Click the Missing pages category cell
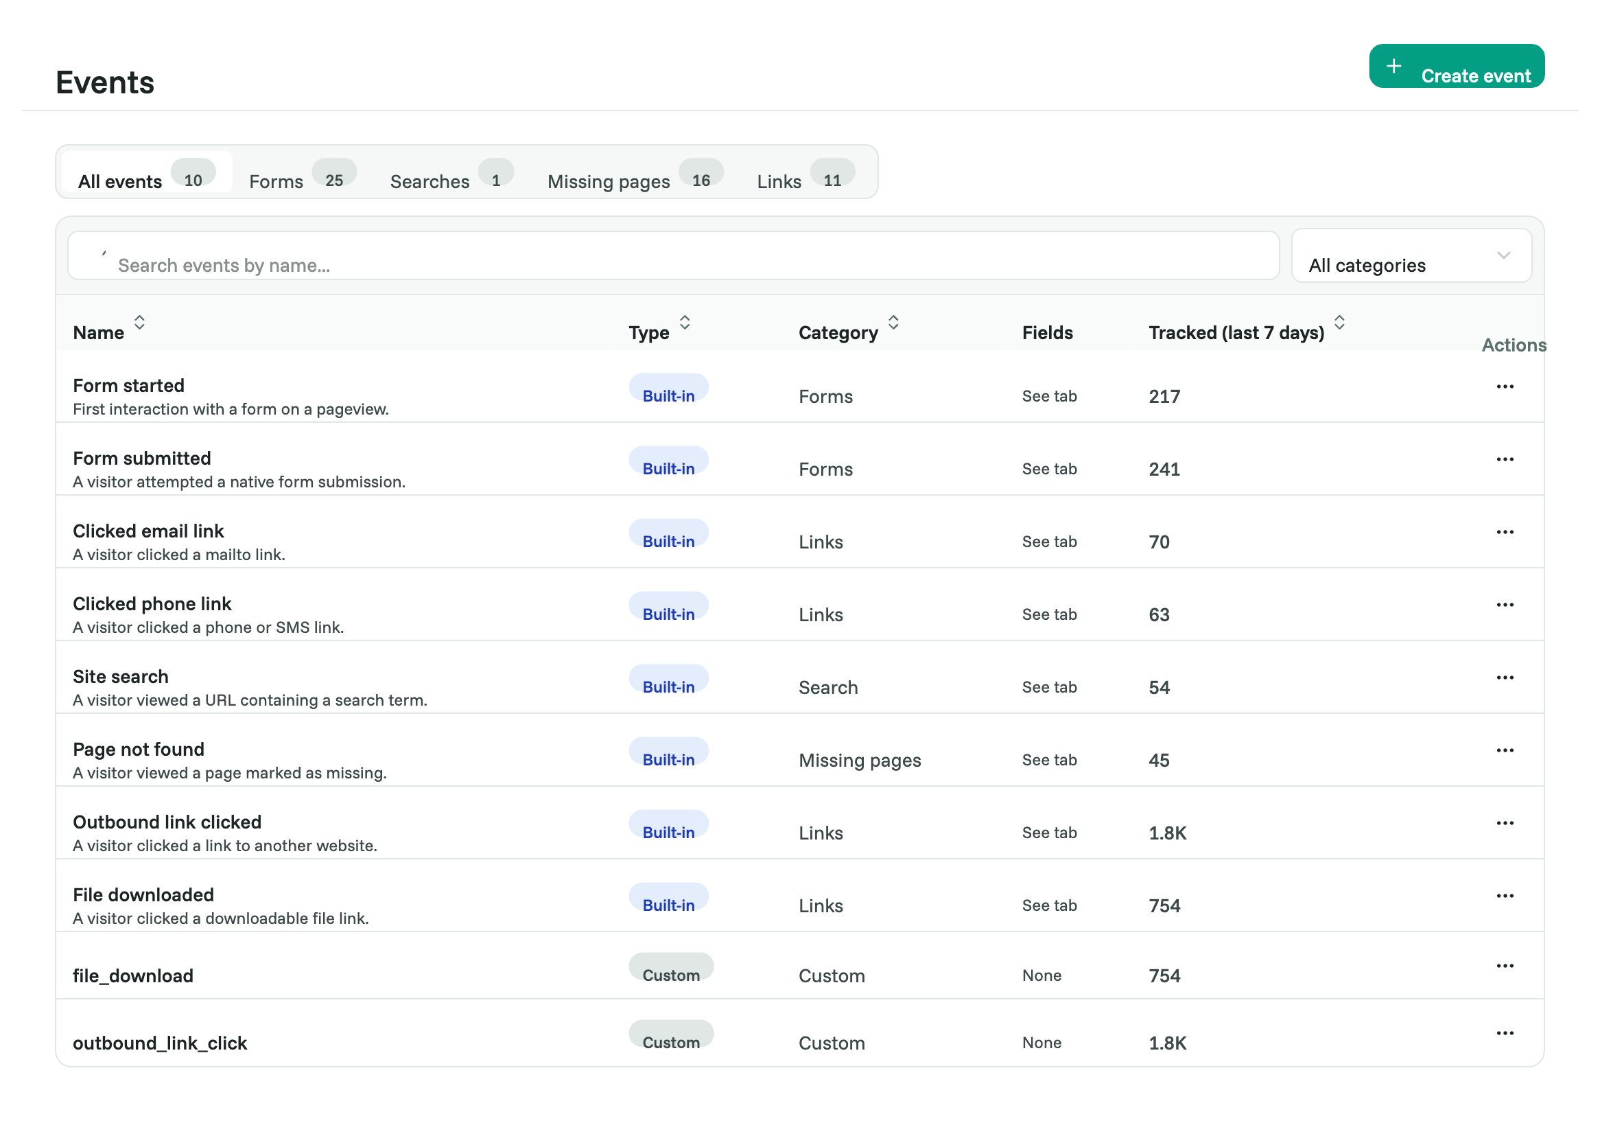The image size is (1600, 1123). [x=860, y=760]
